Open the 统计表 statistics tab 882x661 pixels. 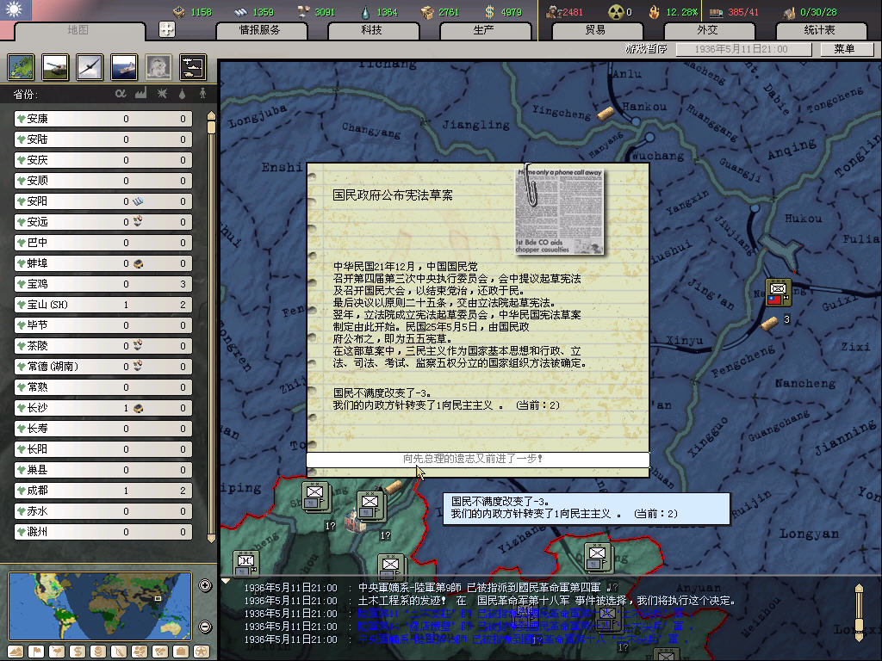click(819, 30)
